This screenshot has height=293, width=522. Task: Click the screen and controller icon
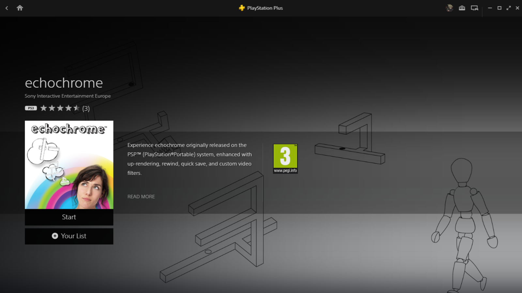474,8
